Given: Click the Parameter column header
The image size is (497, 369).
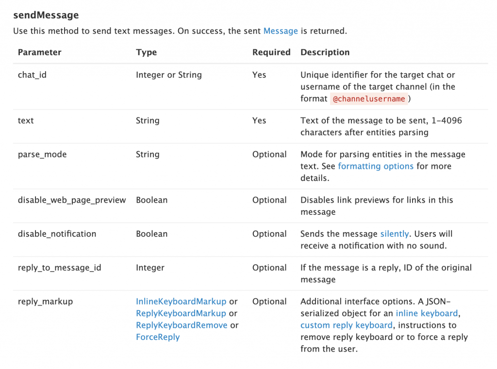Looking at the screenshot, I should [40, 52].
